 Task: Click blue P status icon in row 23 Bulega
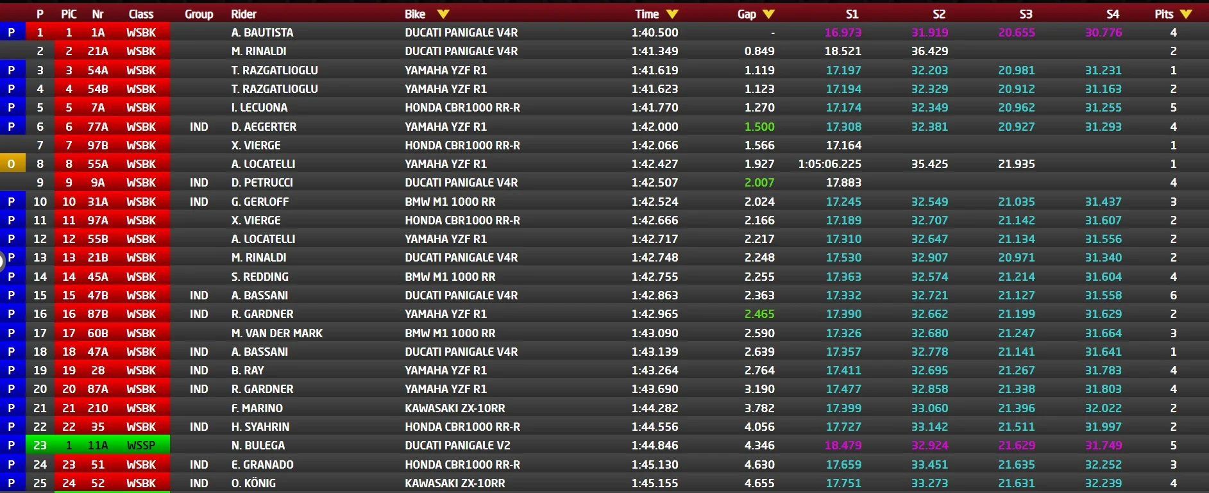(x=12, y=446)
